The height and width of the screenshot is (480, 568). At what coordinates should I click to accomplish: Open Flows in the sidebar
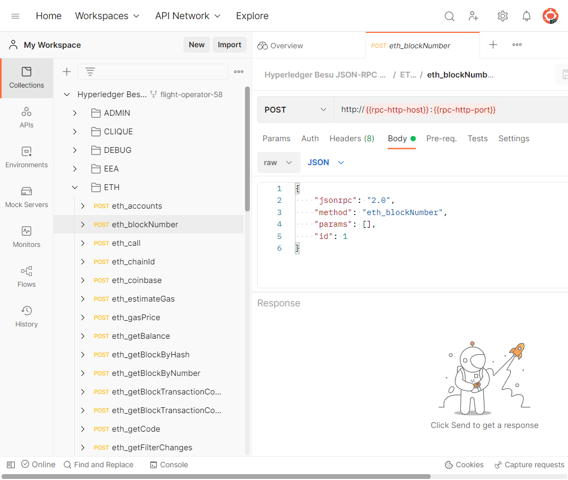(x=27, y=277)
